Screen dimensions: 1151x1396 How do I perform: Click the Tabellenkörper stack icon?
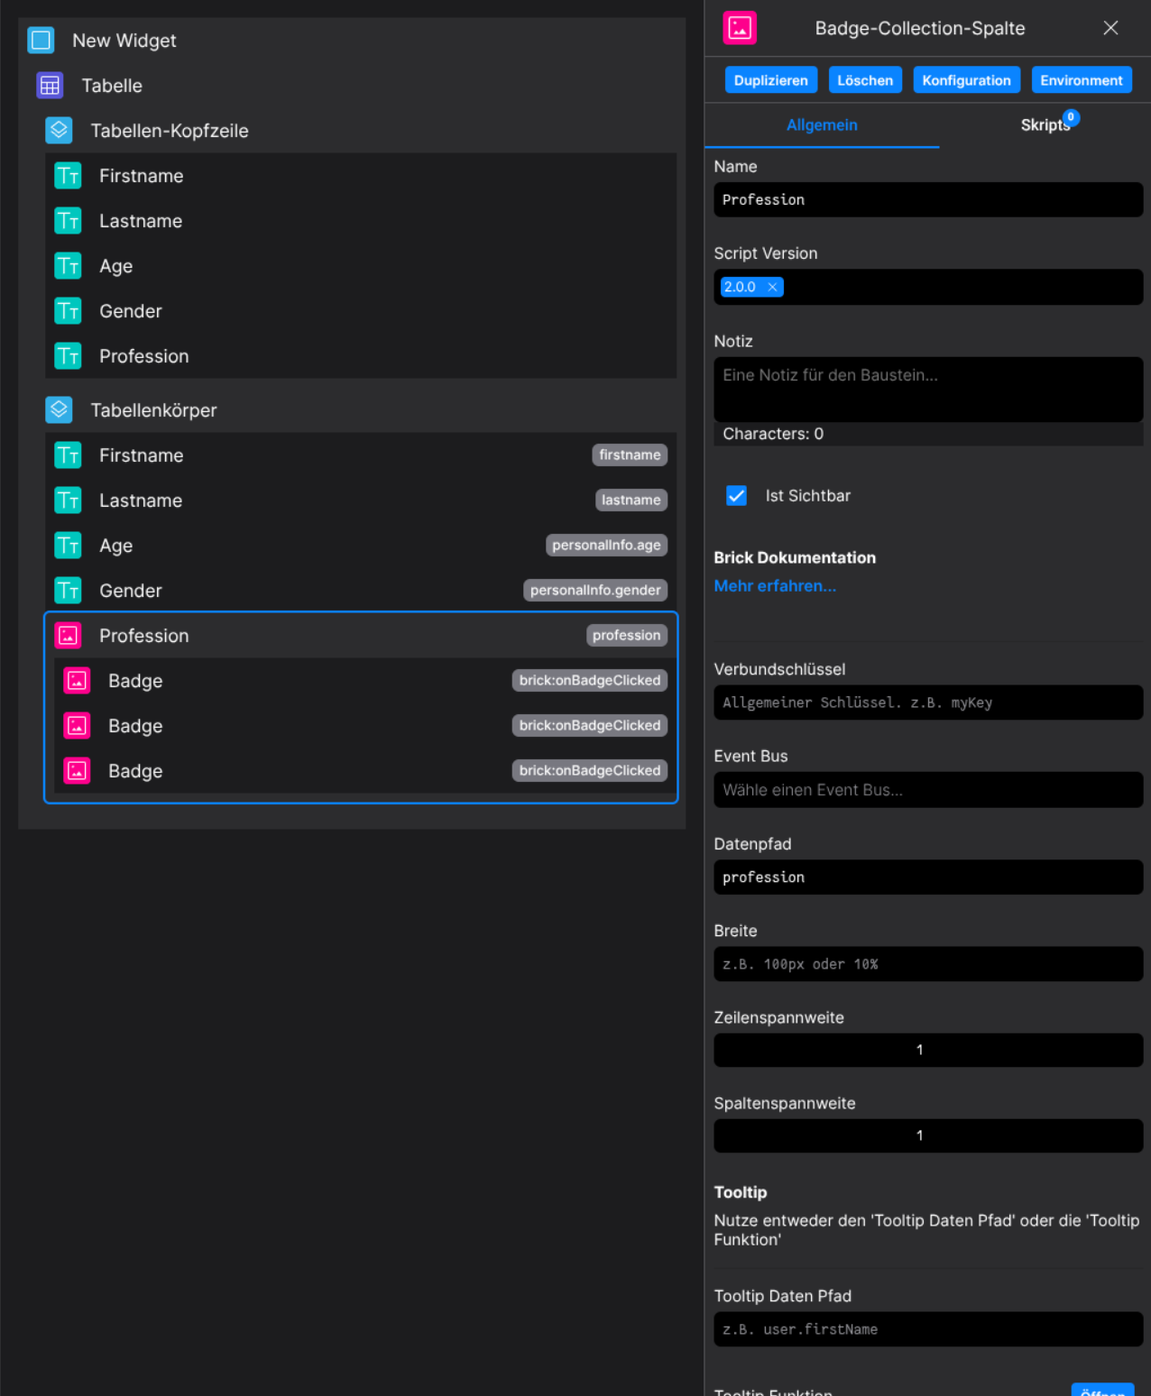59,409
